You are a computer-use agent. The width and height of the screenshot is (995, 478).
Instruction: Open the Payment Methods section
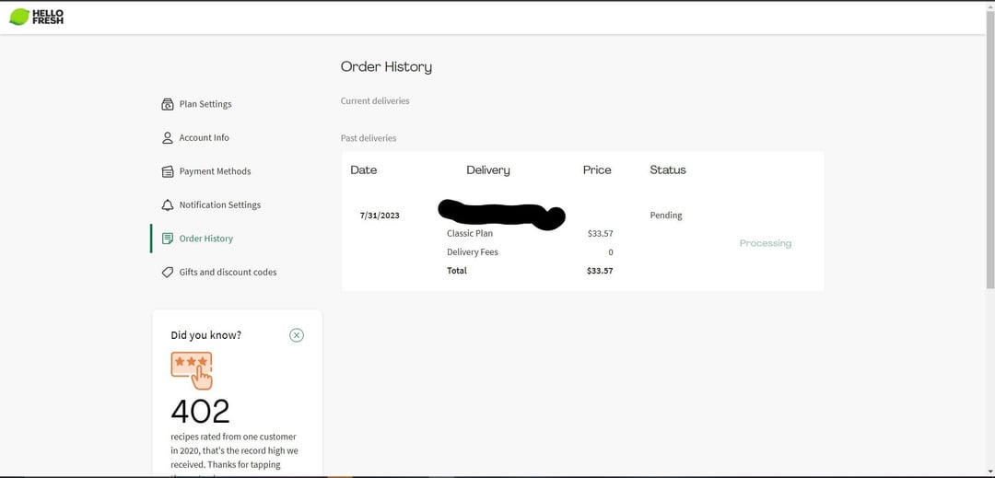[215, 171]
